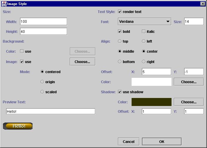Screen dimensions: 207x148
Task: Click the text Offset X field
Action: 156,72
